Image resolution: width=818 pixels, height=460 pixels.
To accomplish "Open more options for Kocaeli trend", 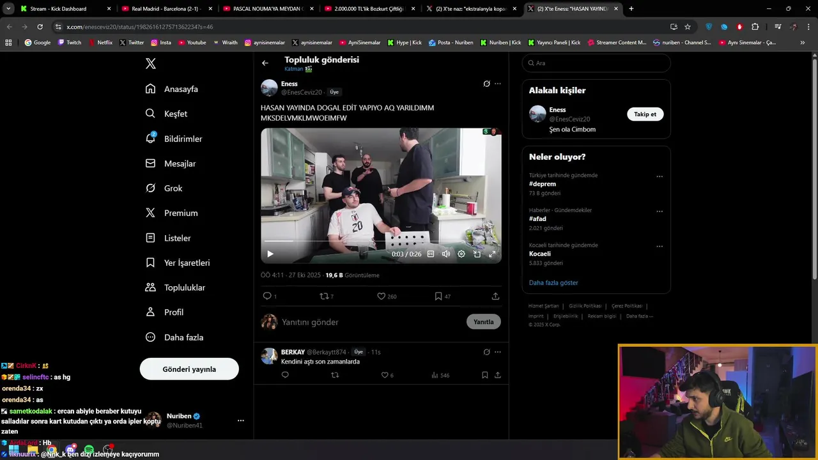I will [x=660, y=247].
